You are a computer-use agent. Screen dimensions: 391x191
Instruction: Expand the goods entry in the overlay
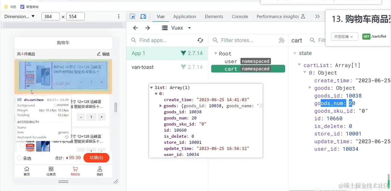click(161, 106)
